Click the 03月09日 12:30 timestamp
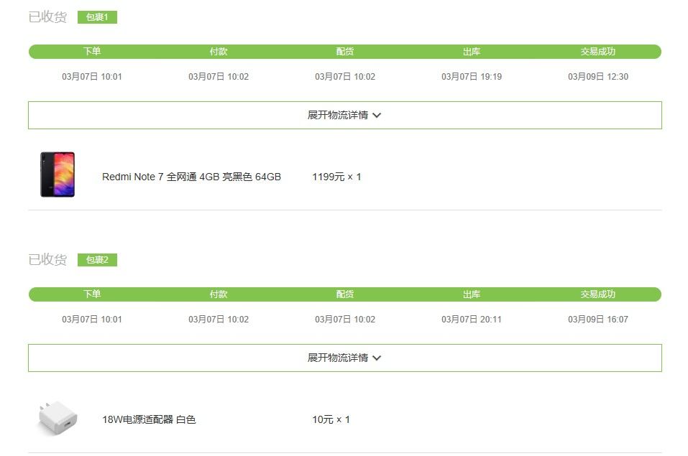Viewport: 688px width, 456px height. [x=598, y=77]
